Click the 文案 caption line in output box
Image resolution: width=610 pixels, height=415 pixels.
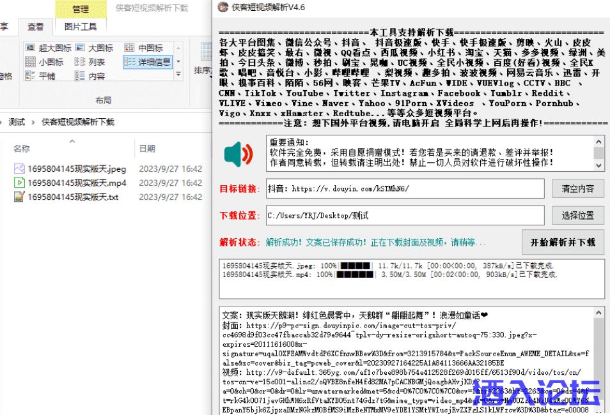(x=355, y=315)
